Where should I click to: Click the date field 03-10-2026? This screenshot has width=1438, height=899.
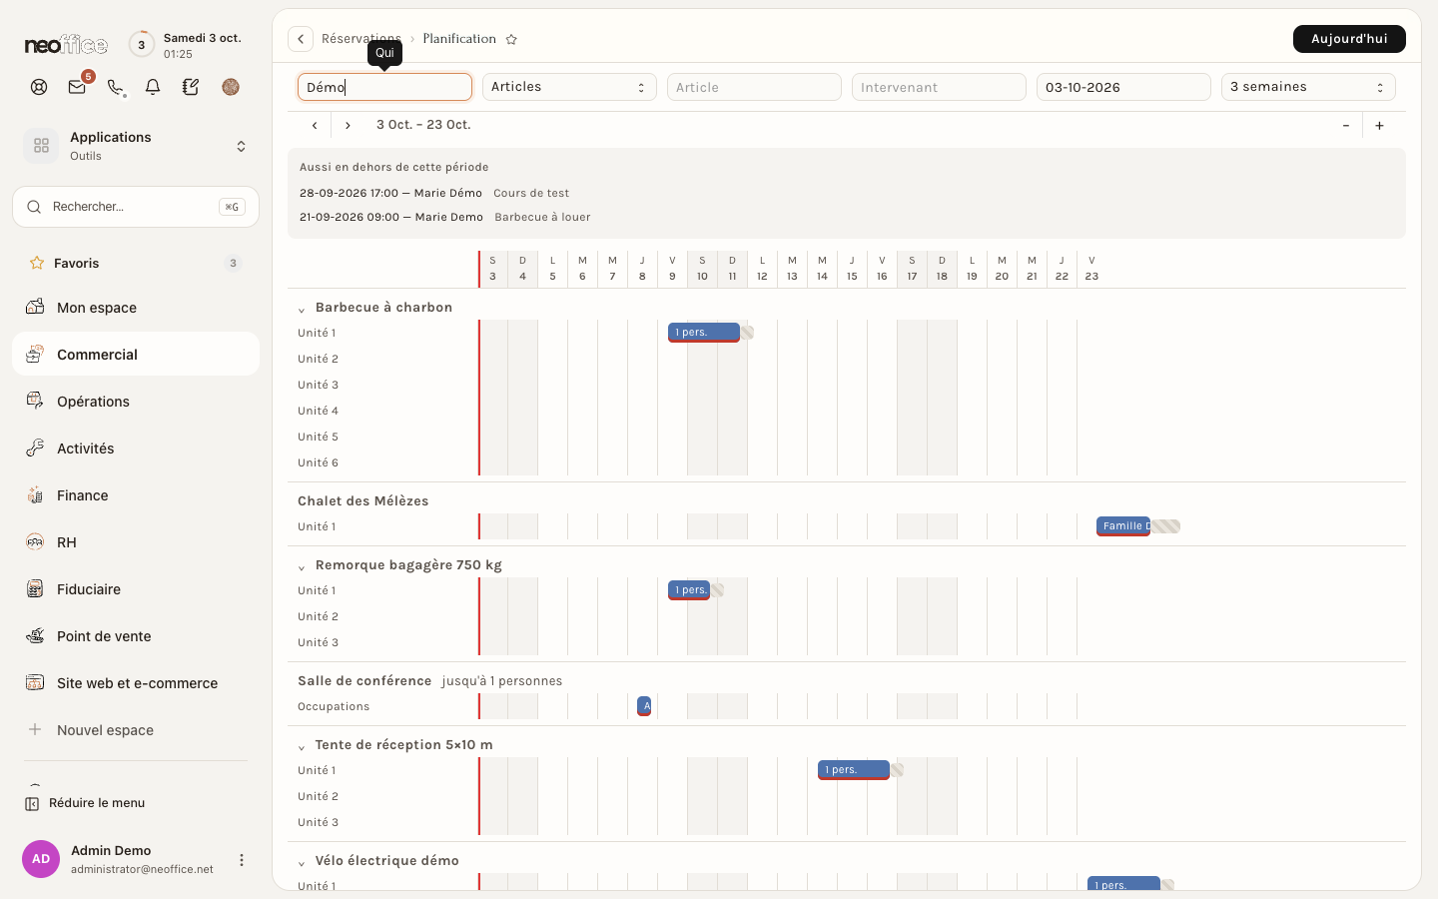pyautogui.click(x=1123, y=87)
